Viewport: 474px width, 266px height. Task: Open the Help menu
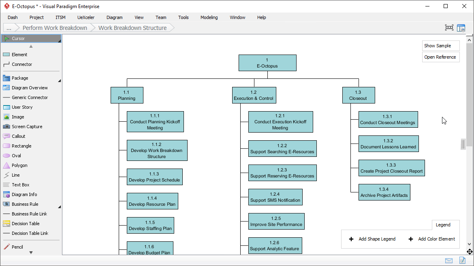[261, 17]
